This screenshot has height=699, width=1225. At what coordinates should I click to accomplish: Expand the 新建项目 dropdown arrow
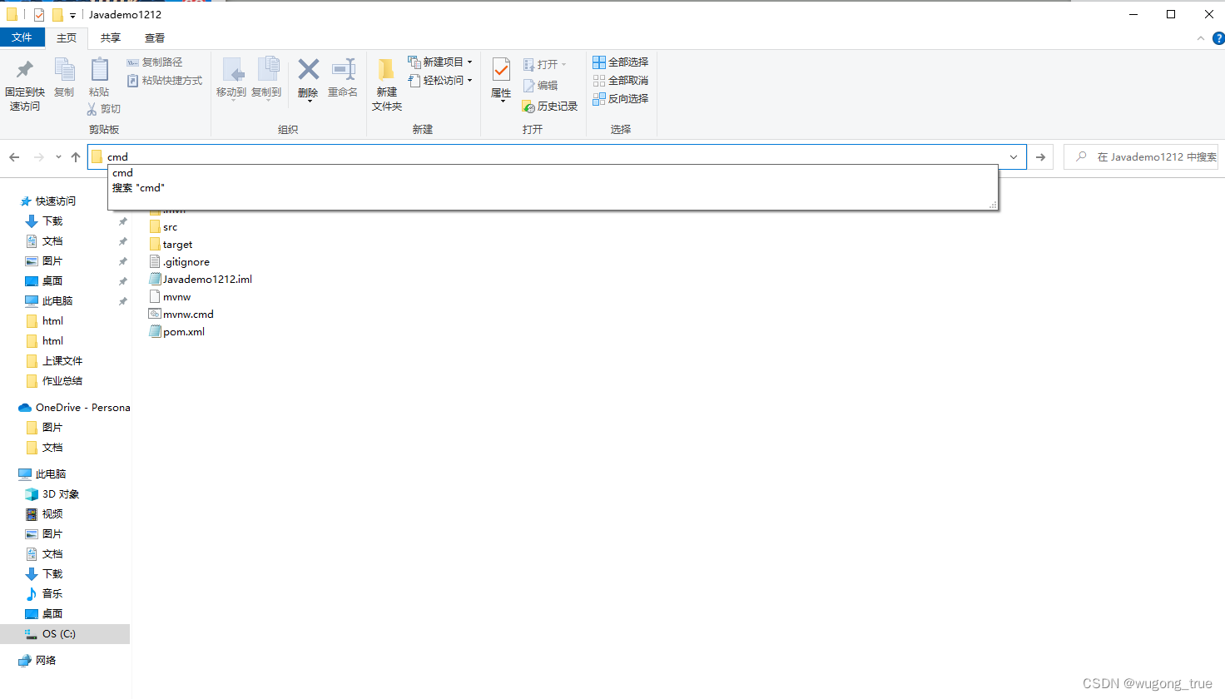(x=470, y=62)
